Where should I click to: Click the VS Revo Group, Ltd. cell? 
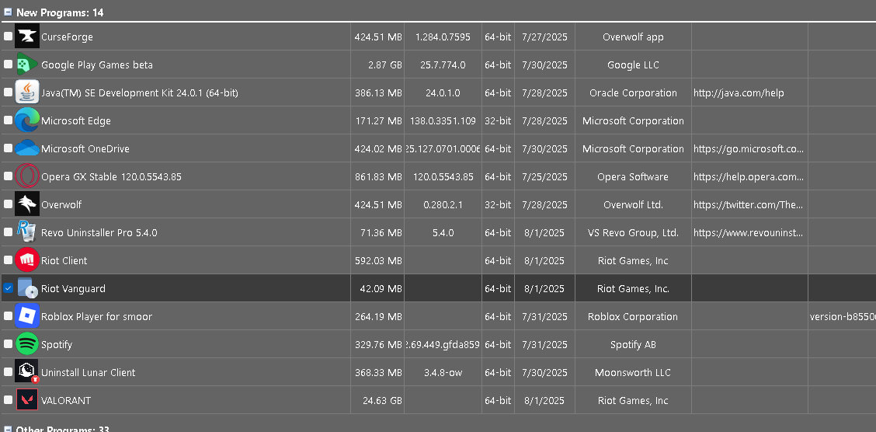click(633, 232)
